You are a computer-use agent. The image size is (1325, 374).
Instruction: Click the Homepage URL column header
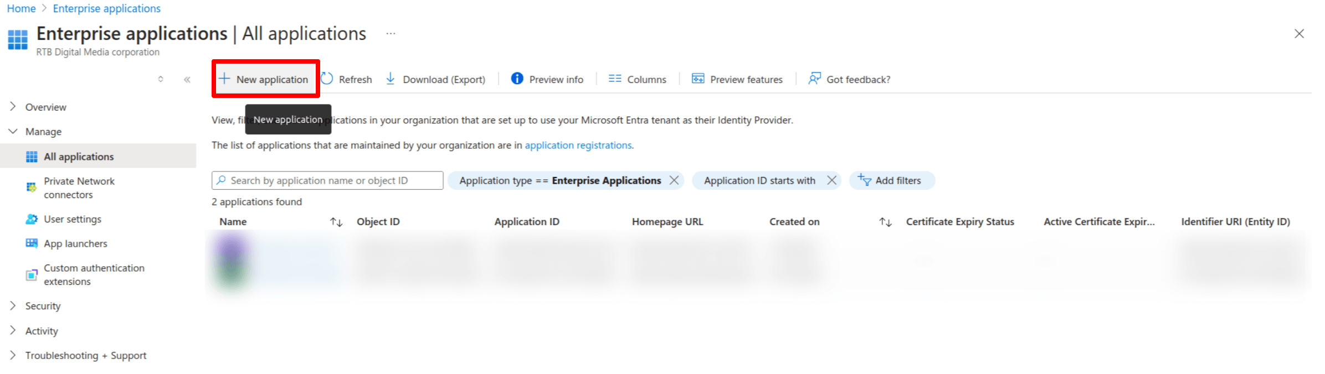(x=667, y=221)
